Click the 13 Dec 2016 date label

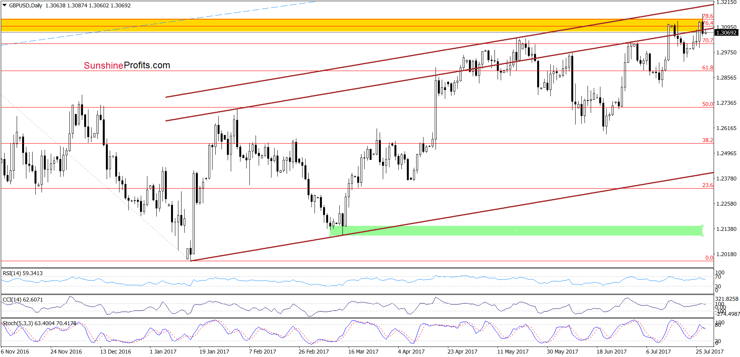[x=116, y=352]
